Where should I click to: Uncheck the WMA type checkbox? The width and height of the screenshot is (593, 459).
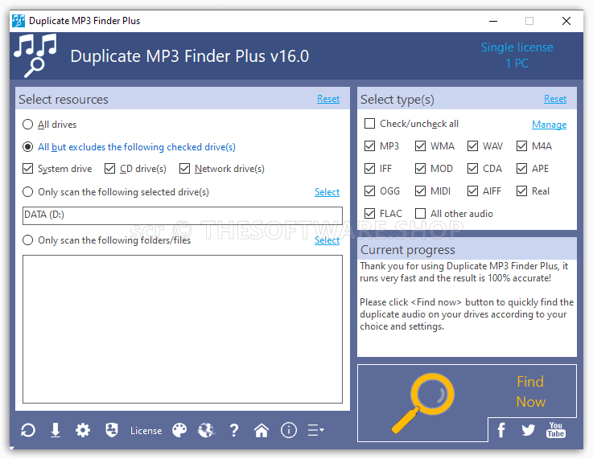tap(420, 145)
